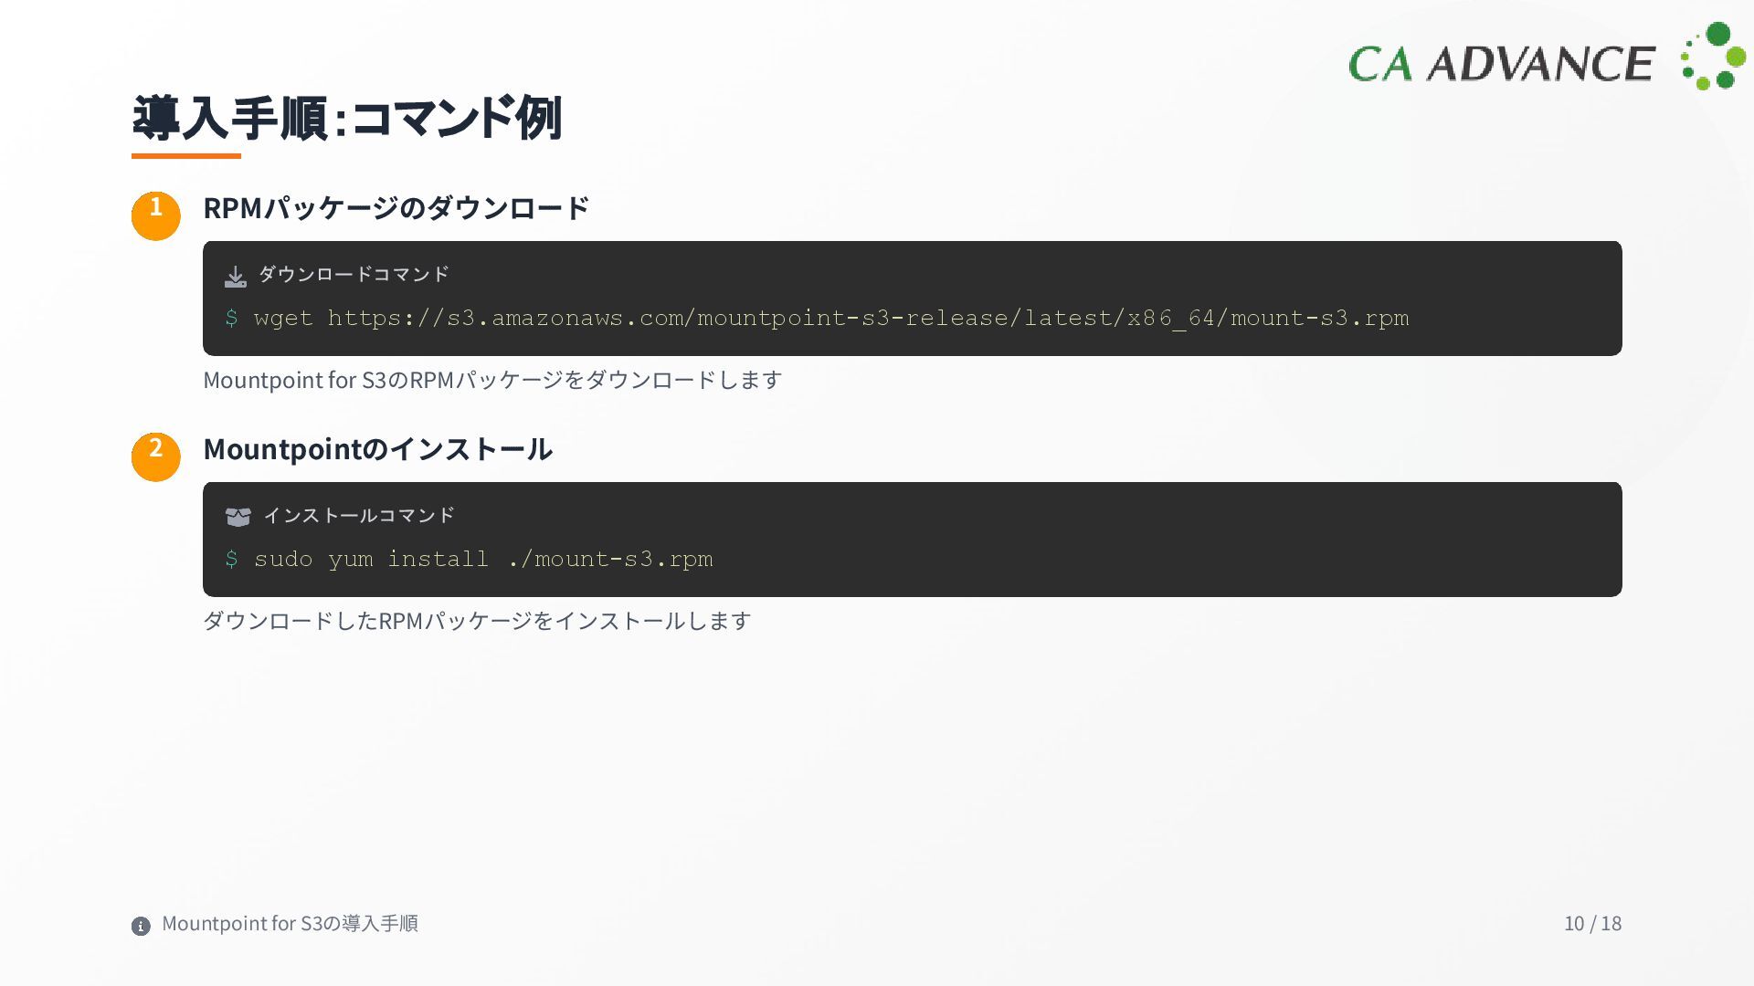
Task: Click the box icon beside インストールコマンド
Action: (238, 517)
